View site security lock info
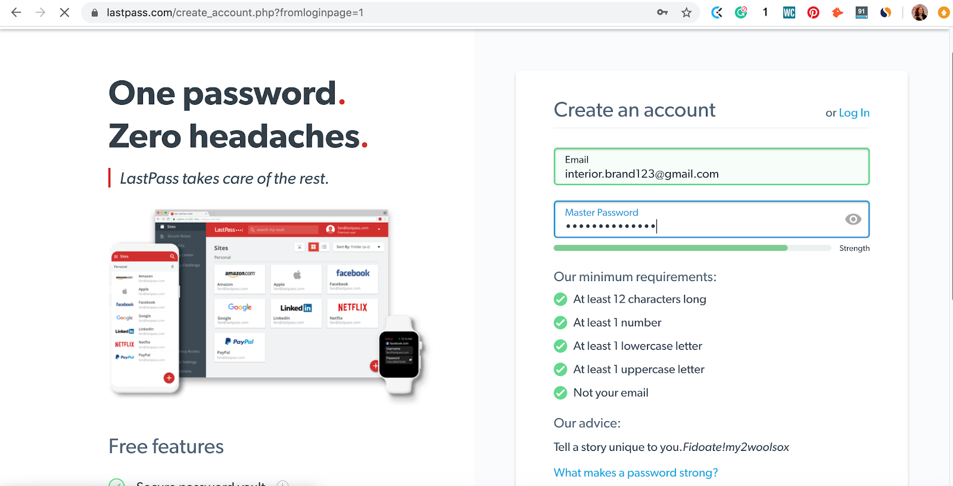This screenshot has width=953, height=486. point(94,13)
